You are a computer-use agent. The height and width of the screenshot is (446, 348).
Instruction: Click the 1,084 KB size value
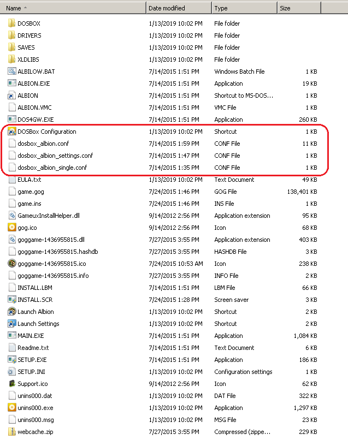(305, 336)
